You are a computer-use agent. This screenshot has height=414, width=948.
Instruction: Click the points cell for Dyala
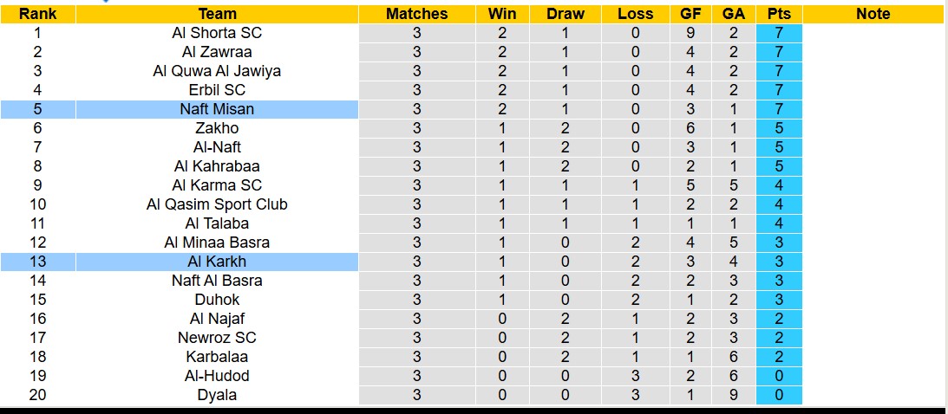click(779, 395)
